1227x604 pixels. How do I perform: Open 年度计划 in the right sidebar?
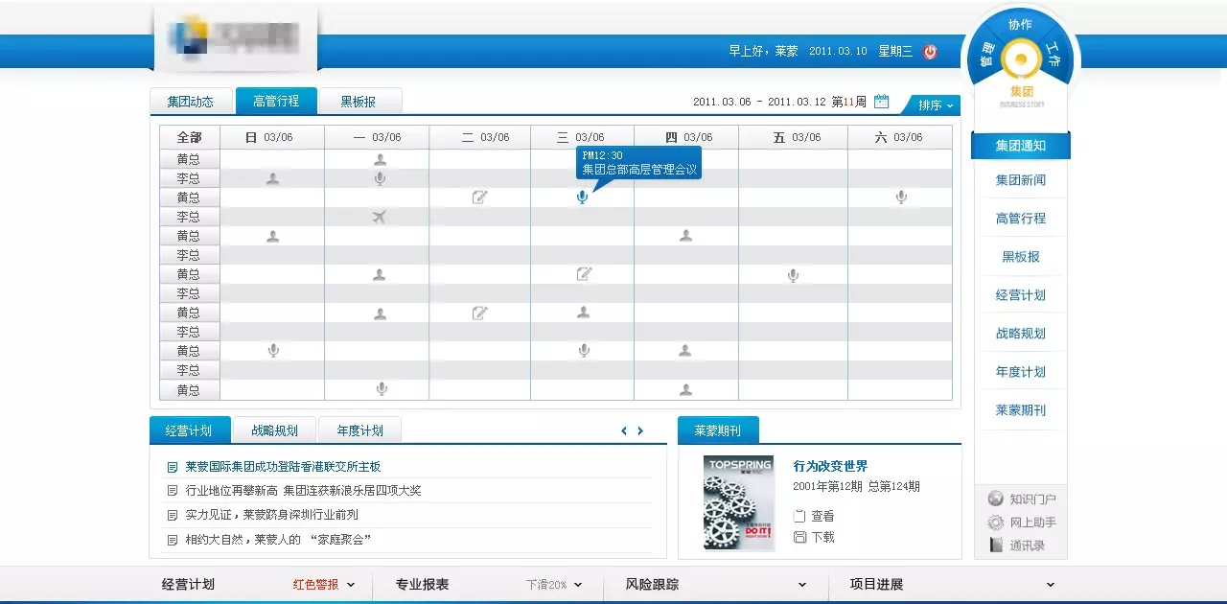[1021, 372]
